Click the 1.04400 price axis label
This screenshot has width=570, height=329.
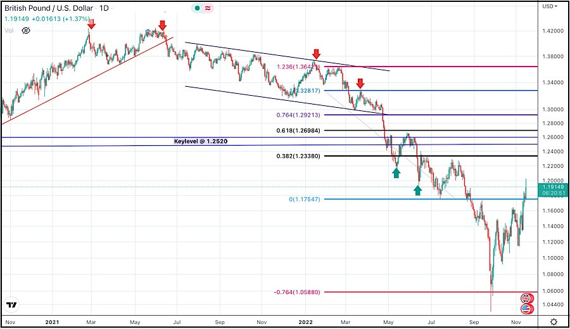pyautogui.click(x=553, y=304)
